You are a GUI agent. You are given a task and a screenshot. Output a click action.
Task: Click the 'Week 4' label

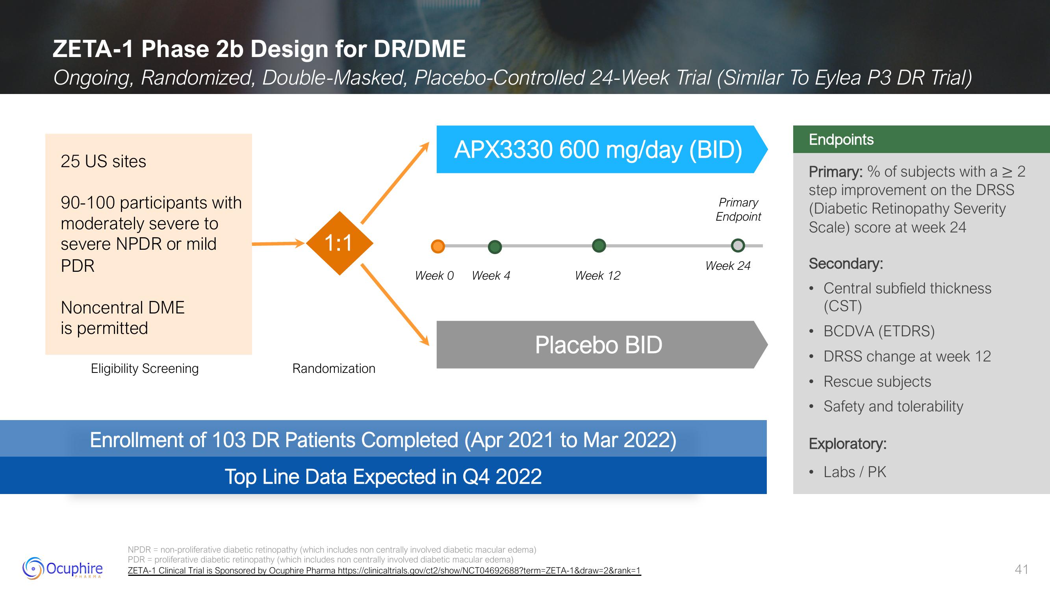click(x=491, y=276)
